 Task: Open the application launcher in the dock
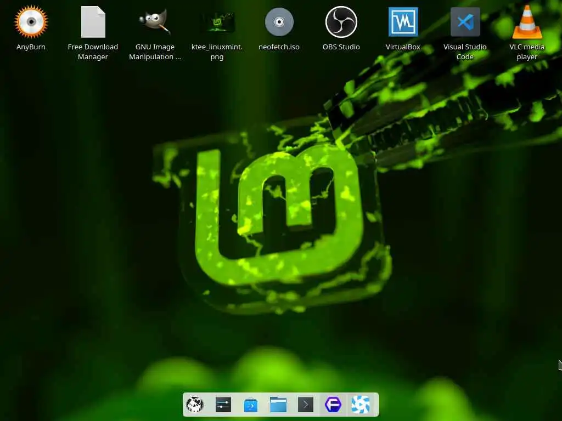pos(195,405)
